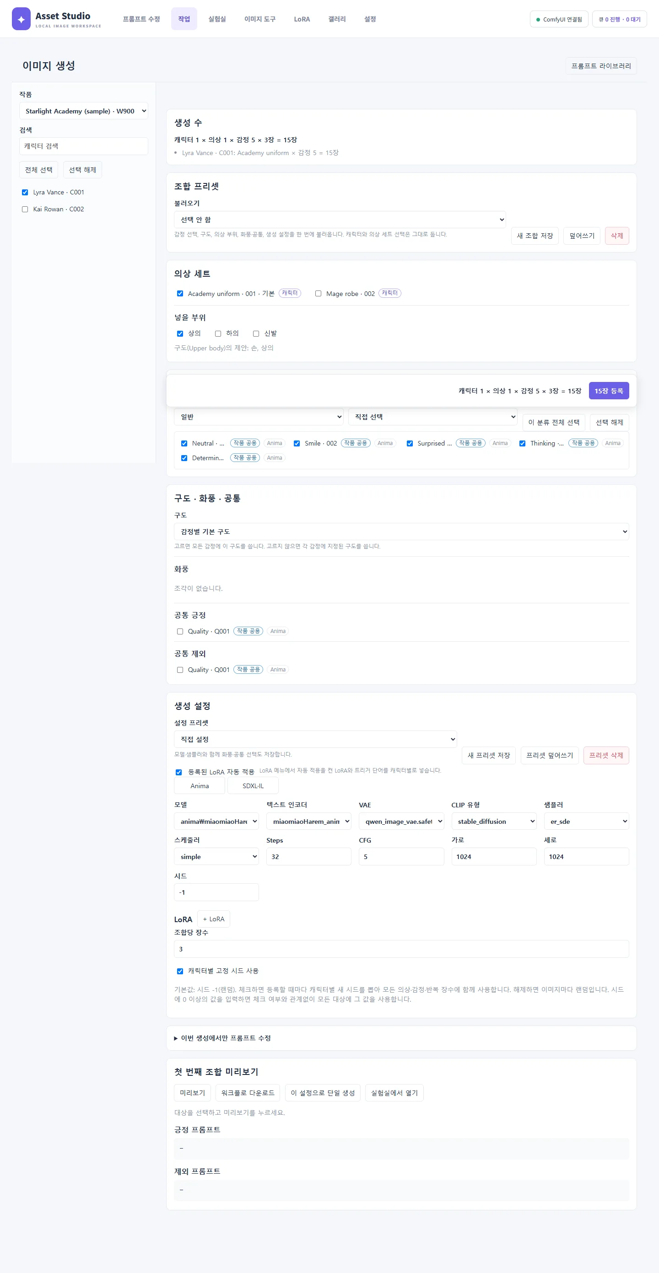The image size is (659, 1273).
Task: Uncheck the Lyra Vance C001 checkbox
Action: coord(25,192)
